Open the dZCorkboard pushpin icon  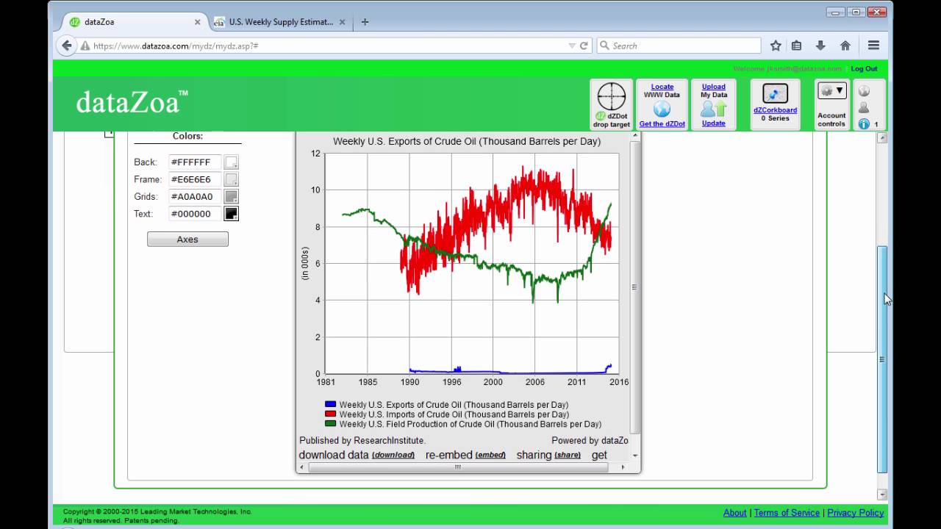tap(775, 94)
